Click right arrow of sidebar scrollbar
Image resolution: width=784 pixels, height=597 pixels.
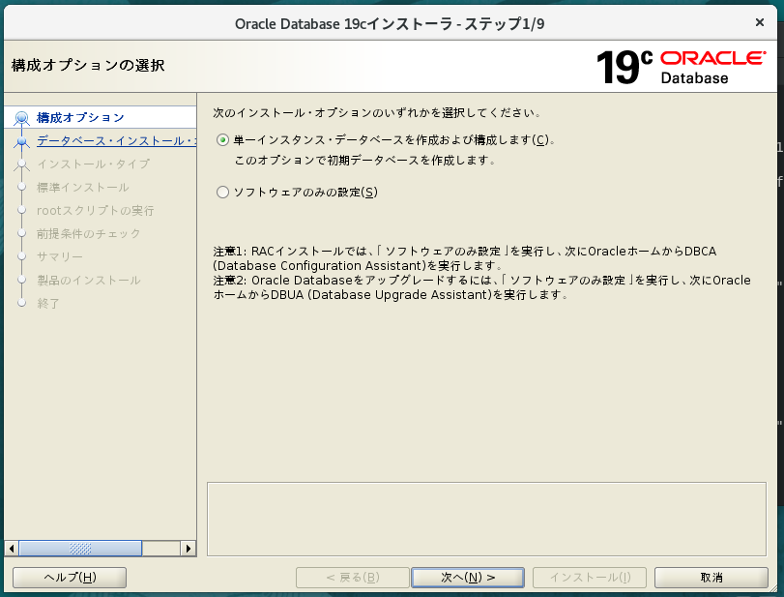pyautogui.click(x=188, y=549)
